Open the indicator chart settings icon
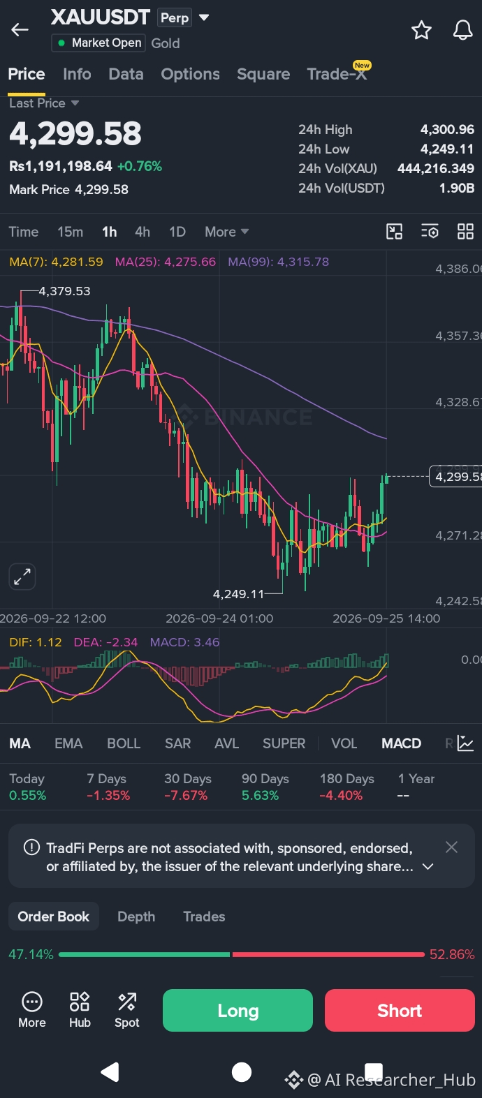The height and width of the screenshot is (1098, 482). pos(466,743)
